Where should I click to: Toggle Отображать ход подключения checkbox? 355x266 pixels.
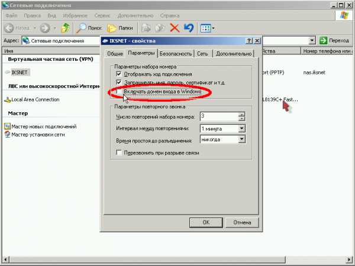(119, 74)
